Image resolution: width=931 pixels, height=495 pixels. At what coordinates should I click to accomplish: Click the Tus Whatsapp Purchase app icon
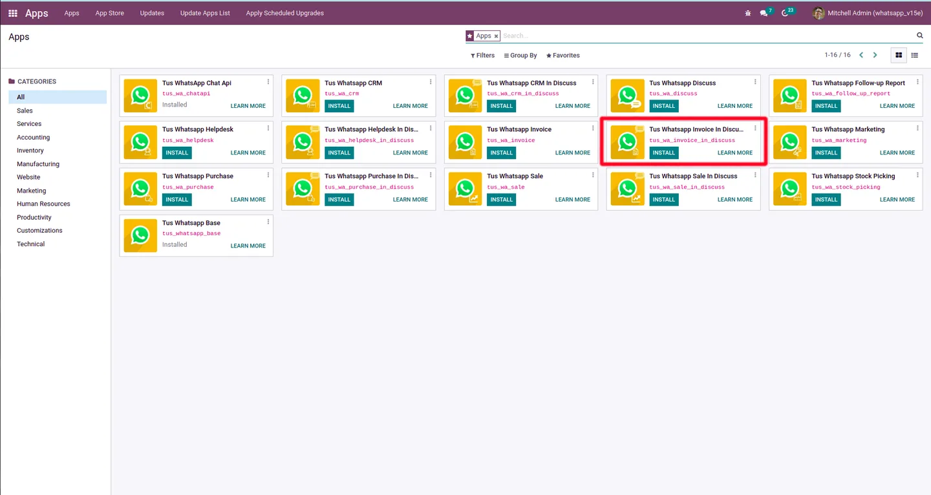pyautogui.click(x=140, y=189)
